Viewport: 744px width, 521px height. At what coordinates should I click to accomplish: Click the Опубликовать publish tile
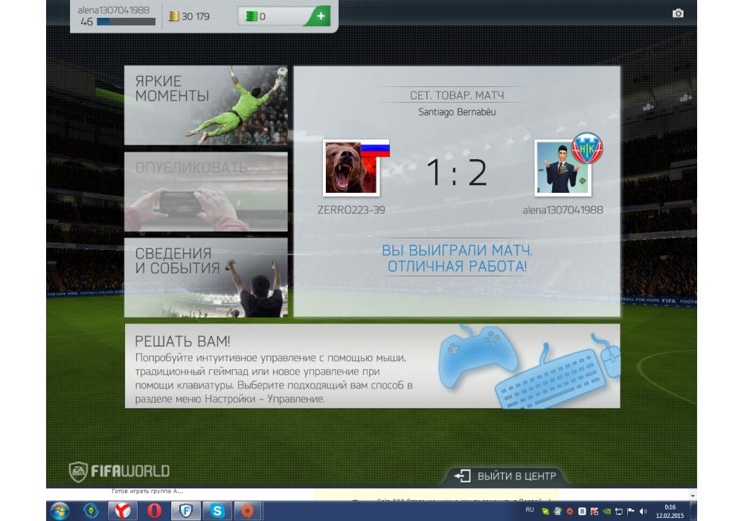point(206,192)
